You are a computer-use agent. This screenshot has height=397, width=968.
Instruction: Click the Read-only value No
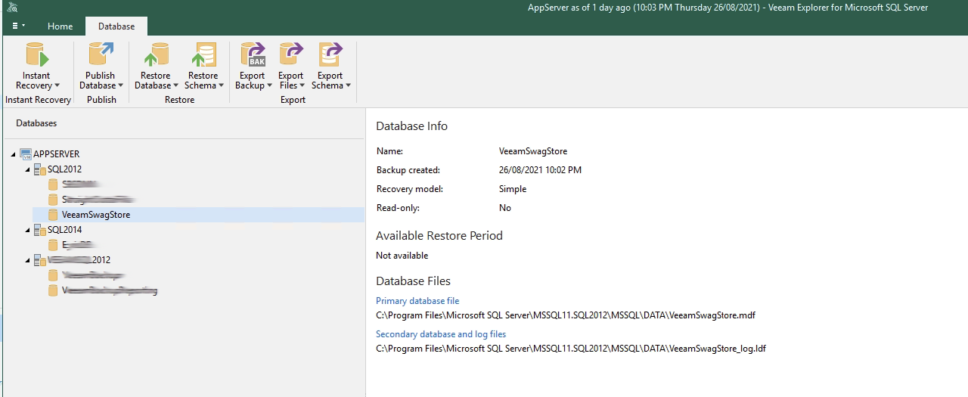point(505,208)
